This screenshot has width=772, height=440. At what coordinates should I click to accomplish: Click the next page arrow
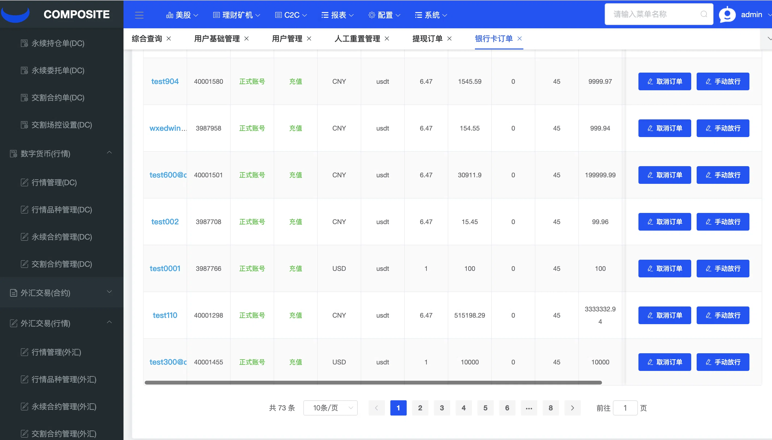coord(572,408)
